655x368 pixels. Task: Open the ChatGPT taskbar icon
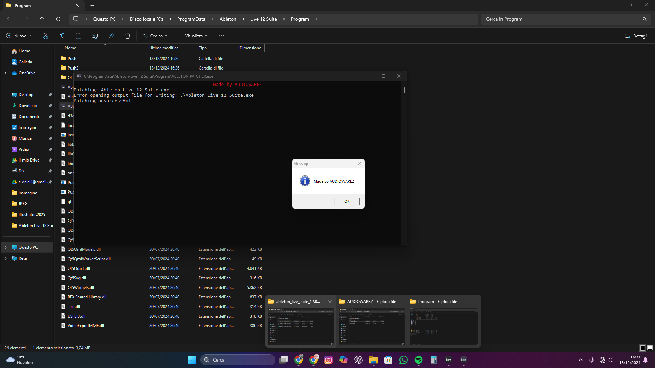(x=359, y=360)
